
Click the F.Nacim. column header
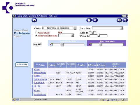point(92,65)
